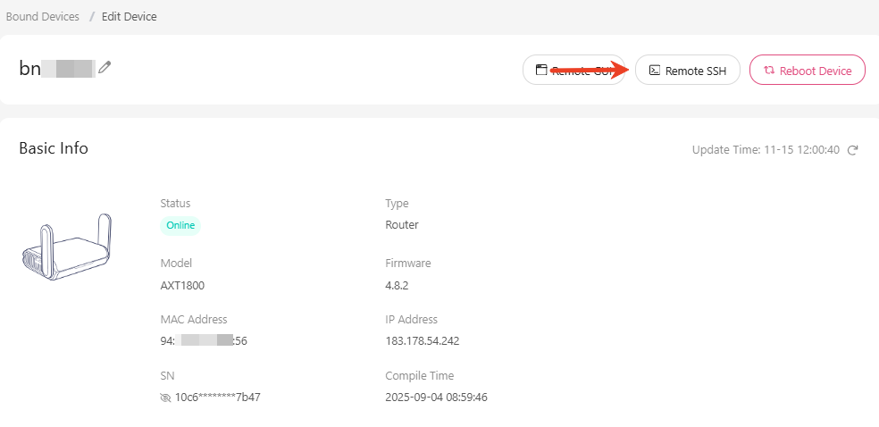The height and width of the screenshot is (427, 879).
Task: Select the IP address 183.178.54.242
Action: point(422,340)
